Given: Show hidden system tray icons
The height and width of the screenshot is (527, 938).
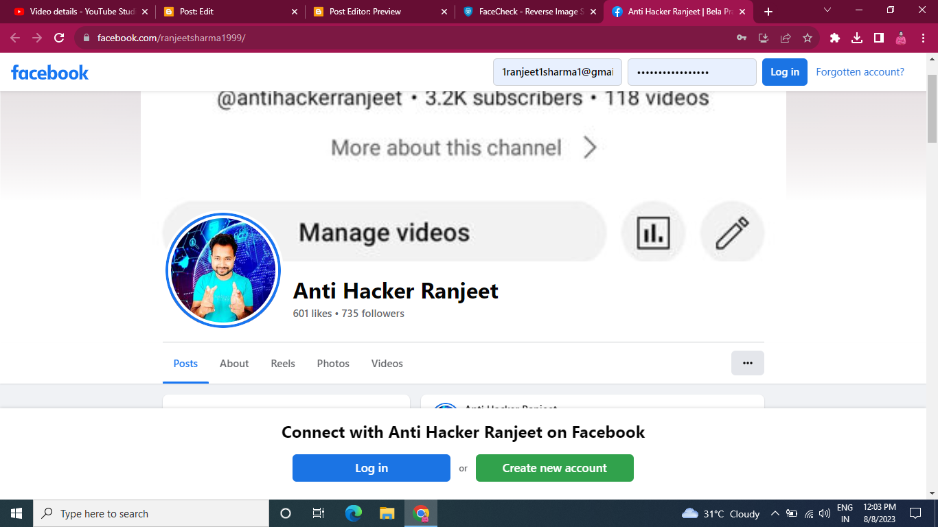Looking at the screenshot, I should [x=775, y=513].
